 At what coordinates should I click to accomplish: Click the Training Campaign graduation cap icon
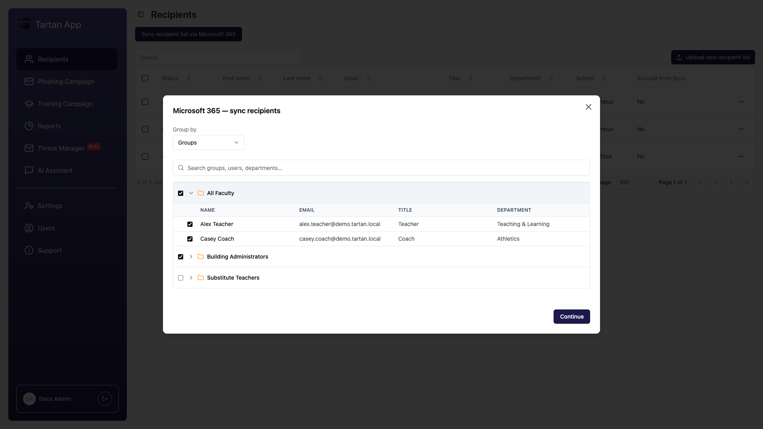(29, 104)
